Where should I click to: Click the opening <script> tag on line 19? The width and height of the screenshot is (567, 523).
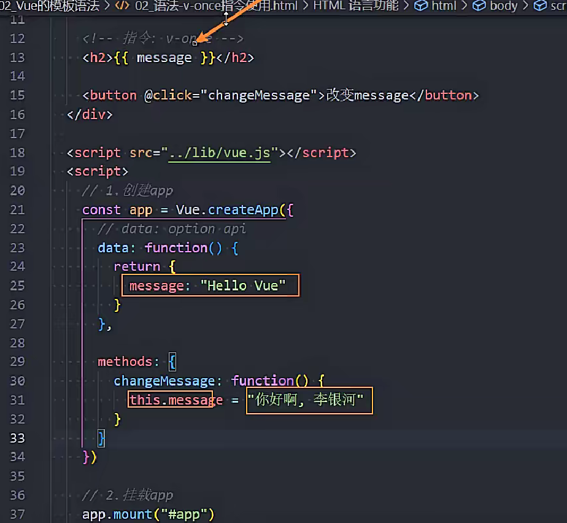pyautogui.click(x=98, y=171)
